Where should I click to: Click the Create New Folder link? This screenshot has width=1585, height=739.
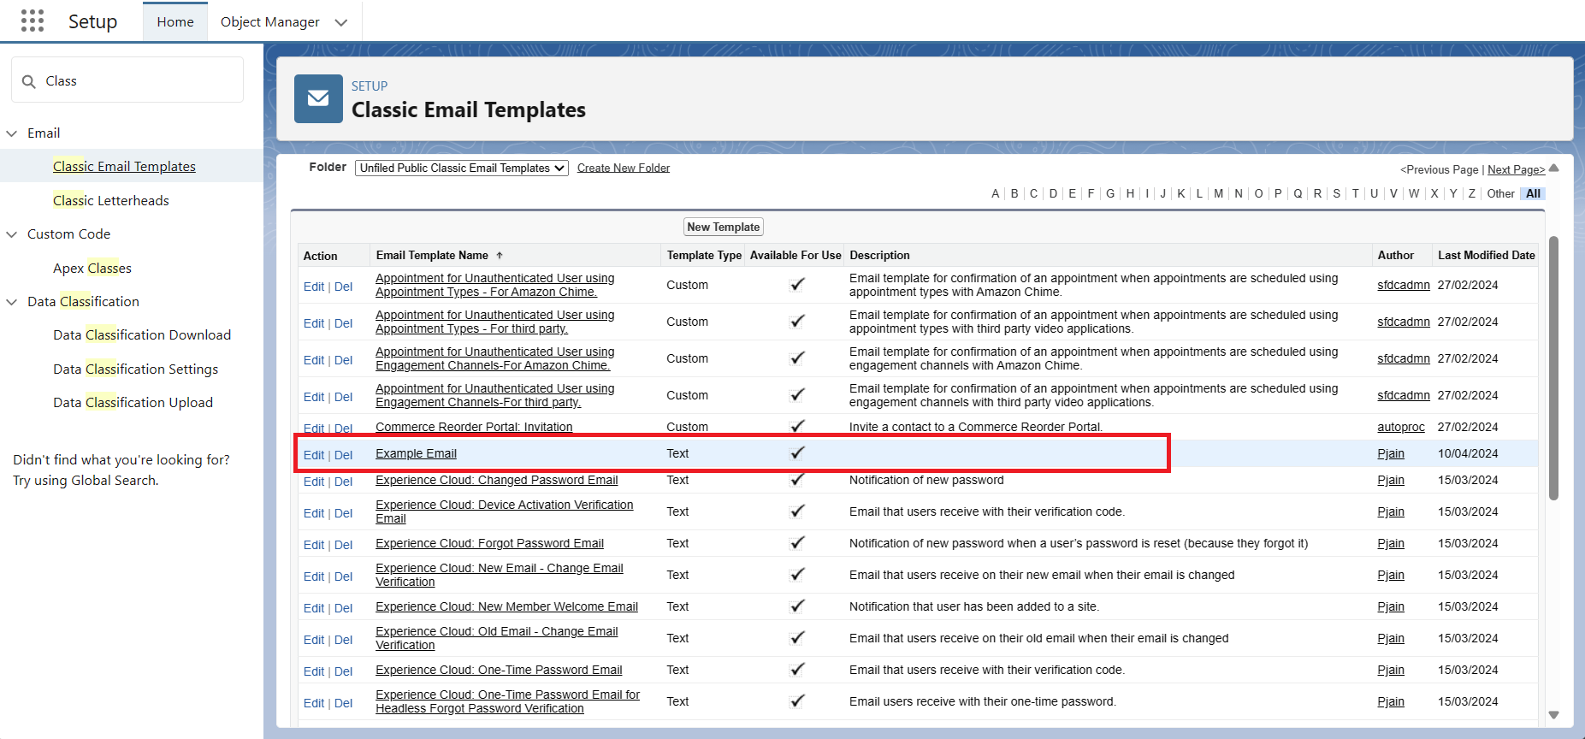[x=623, y=168]
